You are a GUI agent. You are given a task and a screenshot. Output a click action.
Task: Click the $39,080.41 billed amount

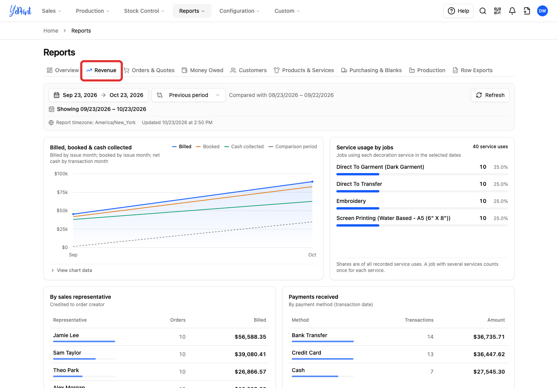click(250, 354)
